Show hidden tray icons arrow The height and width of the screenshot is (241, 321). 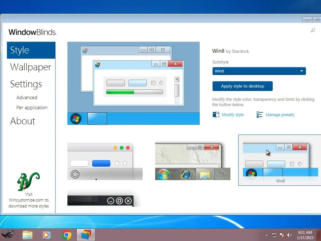pyautogui.click(x=266, y=235)
